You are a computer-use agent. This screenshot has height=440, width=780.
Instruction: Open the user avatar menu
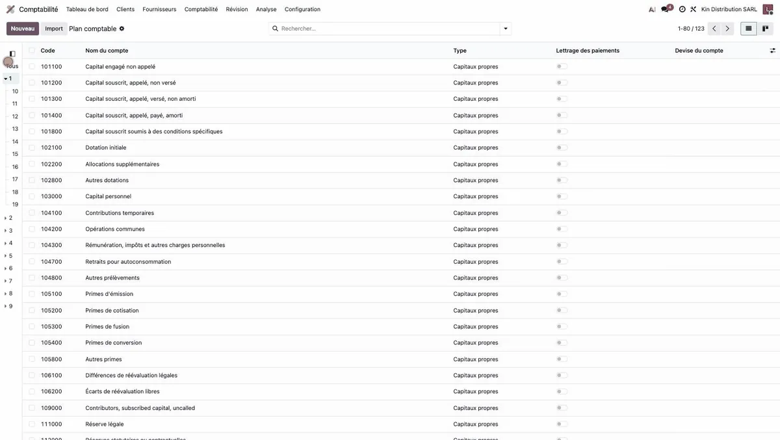(768, 9)
